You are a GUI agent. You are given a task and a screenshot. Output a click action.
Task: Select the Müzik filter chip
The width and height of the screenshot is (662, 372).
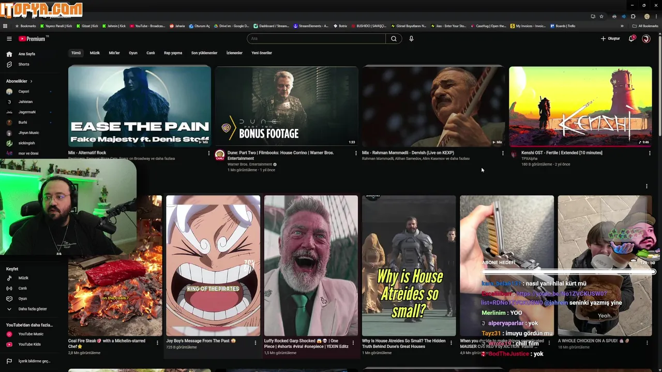click(x=95, y=53)
